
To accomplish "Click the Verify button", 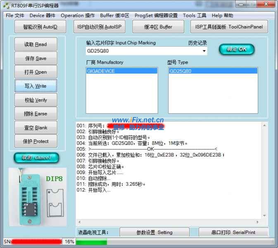I will (x=36, y=100).
